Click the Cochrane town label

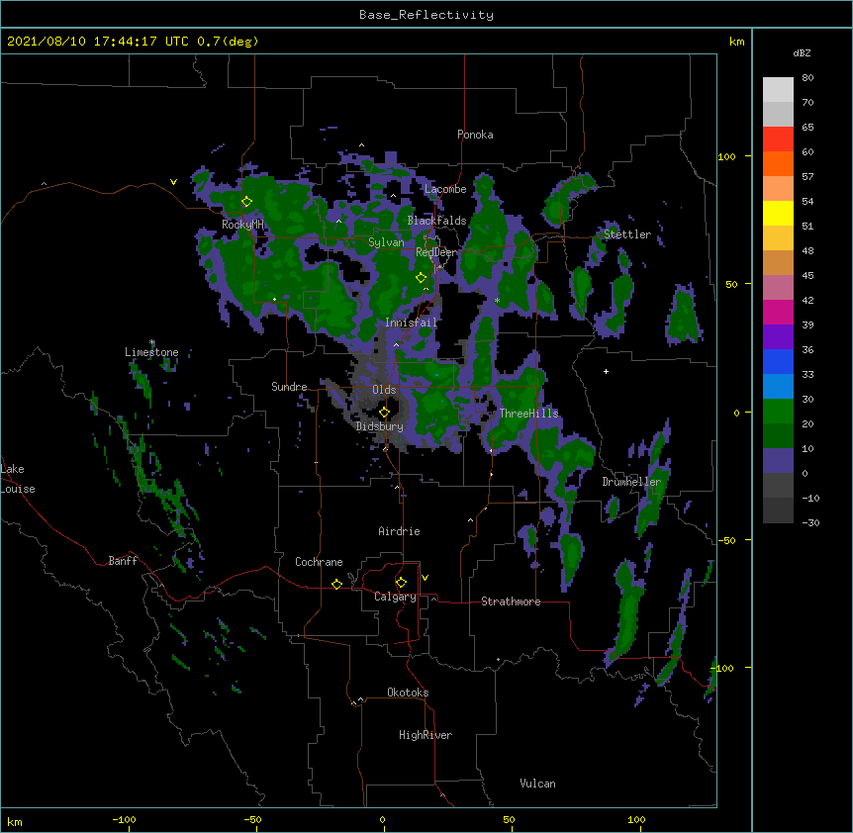point(319,562)
